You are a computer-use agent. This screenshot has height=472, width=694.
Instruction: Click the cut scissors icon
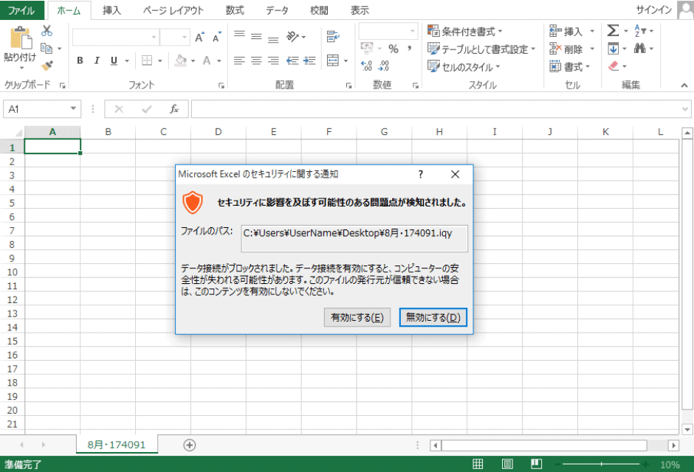pos(47,31)
